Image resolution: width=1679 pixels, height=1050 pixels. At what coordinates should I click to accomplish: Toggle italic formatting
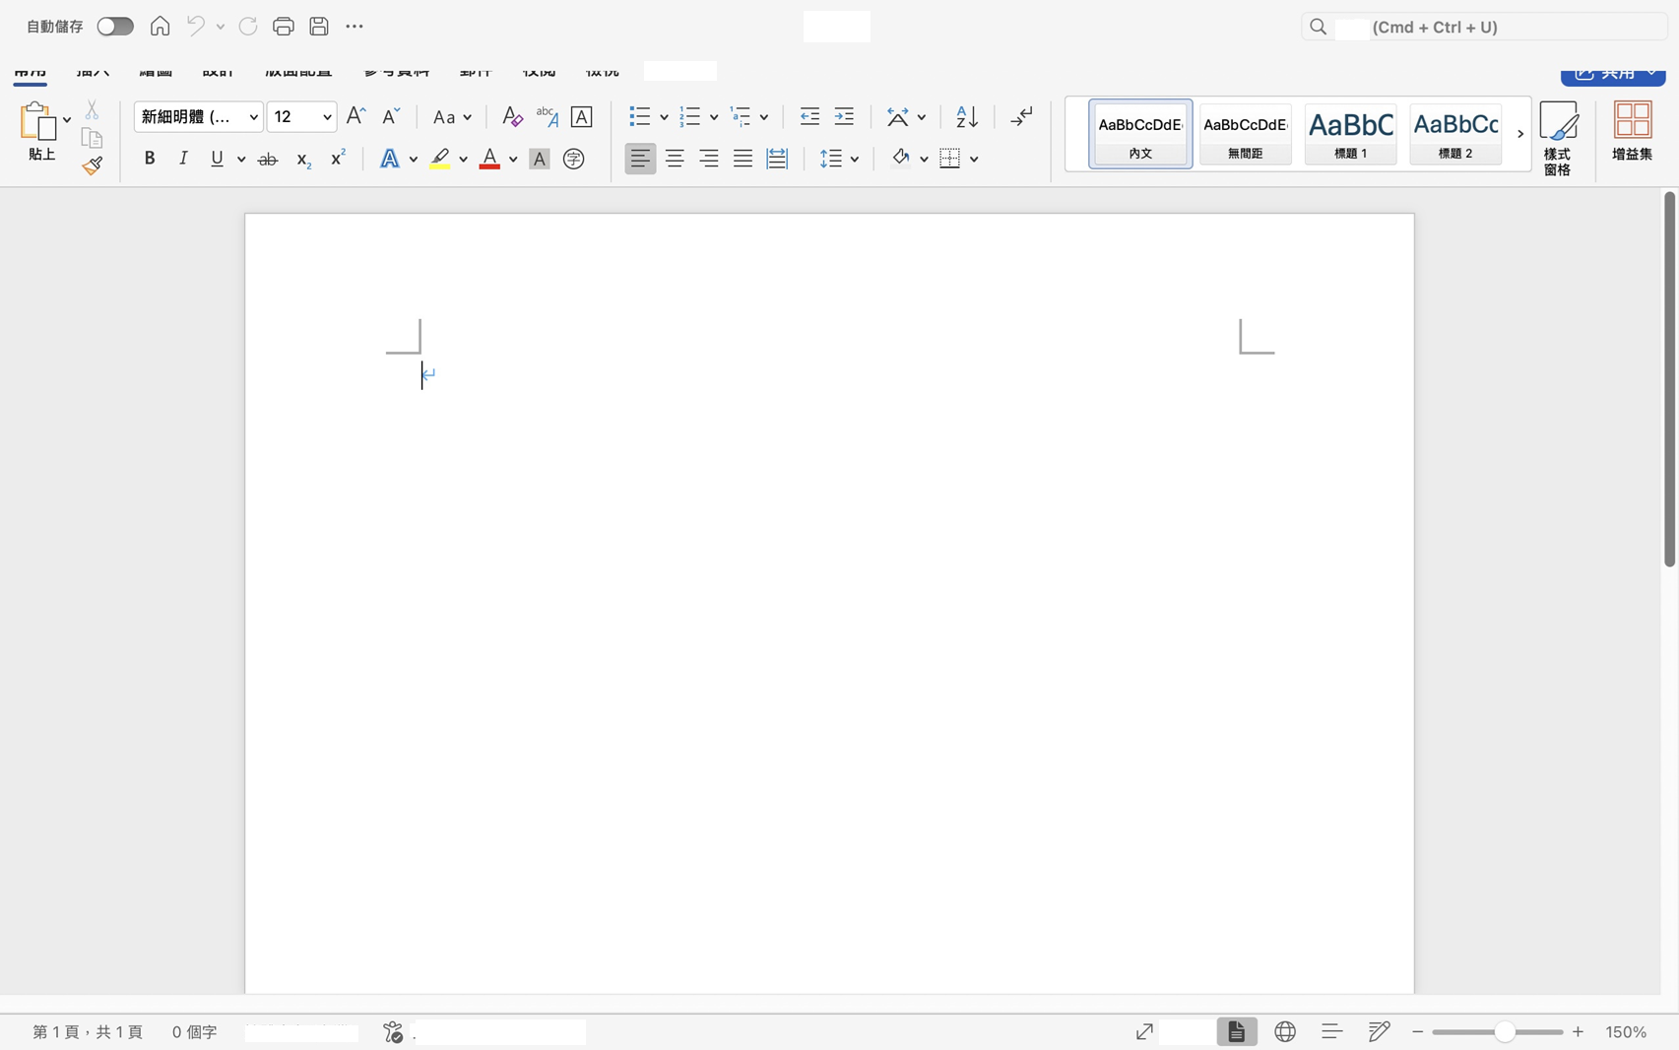pyautogui.click(x=183, y=159)
